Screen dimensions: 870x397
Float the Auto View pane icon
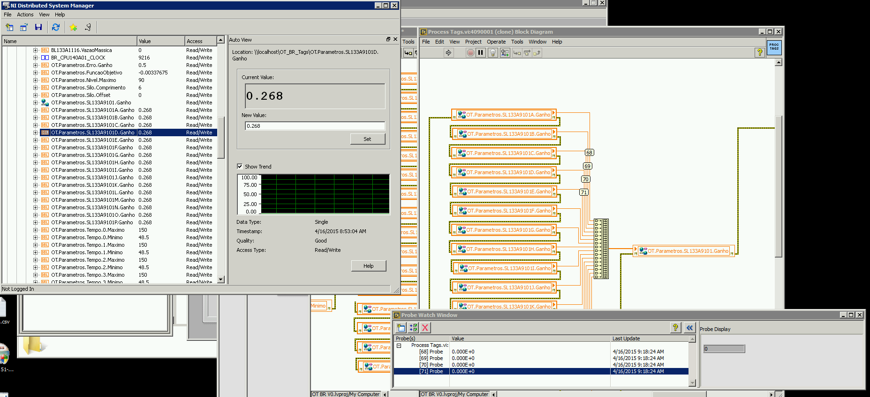point(388,39)
